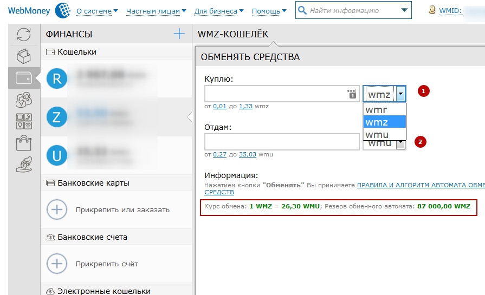Select the U wallet

[x=116, y=155]
